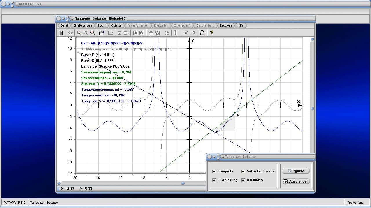
Task: Click the printer icon in the toolbar
Action: click(203, 33)
